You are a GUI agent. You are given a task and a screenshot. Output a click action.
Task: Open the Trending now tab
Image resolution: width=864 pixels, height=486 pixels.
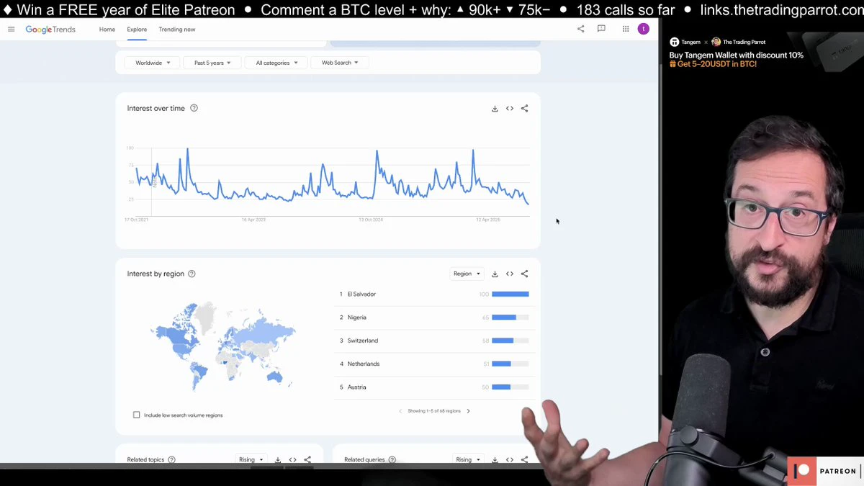177,30
